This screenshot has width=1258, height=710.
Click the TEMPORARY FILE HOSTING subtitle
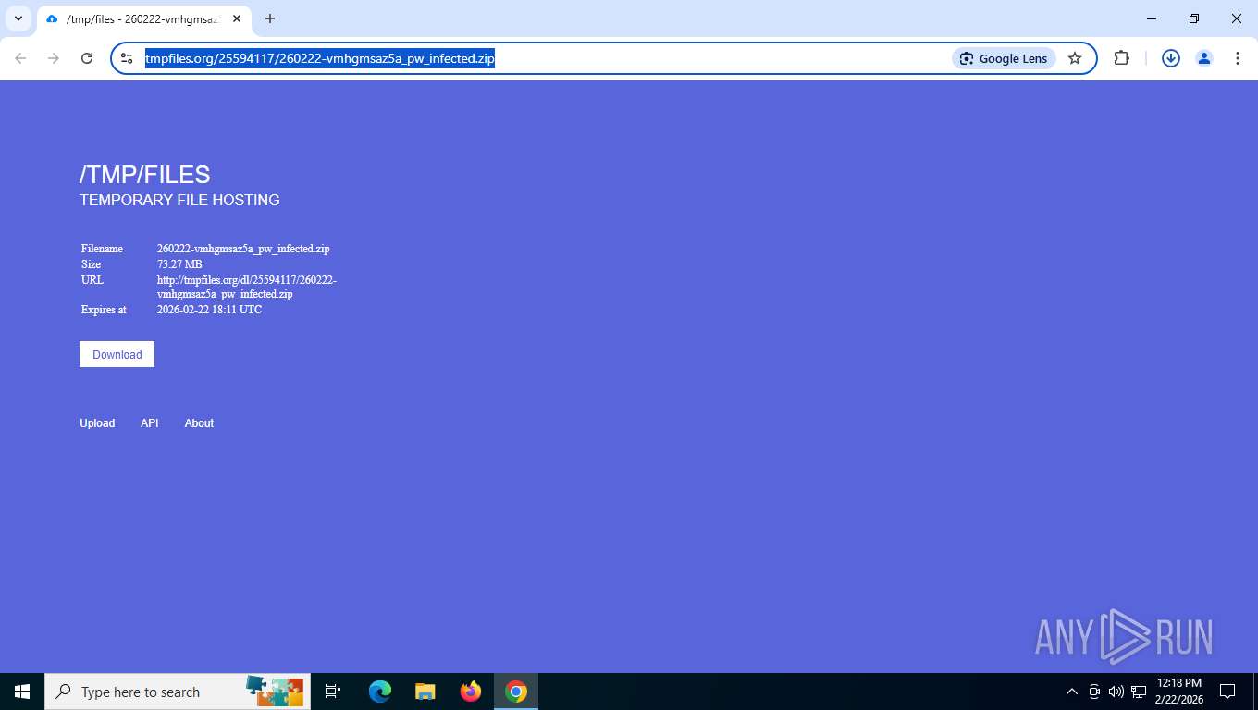pyautogui.click(x=179, y=200)
